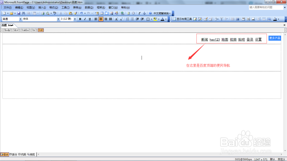
Task: Apply bulleted list formatting
Action: tap(132, 19)
